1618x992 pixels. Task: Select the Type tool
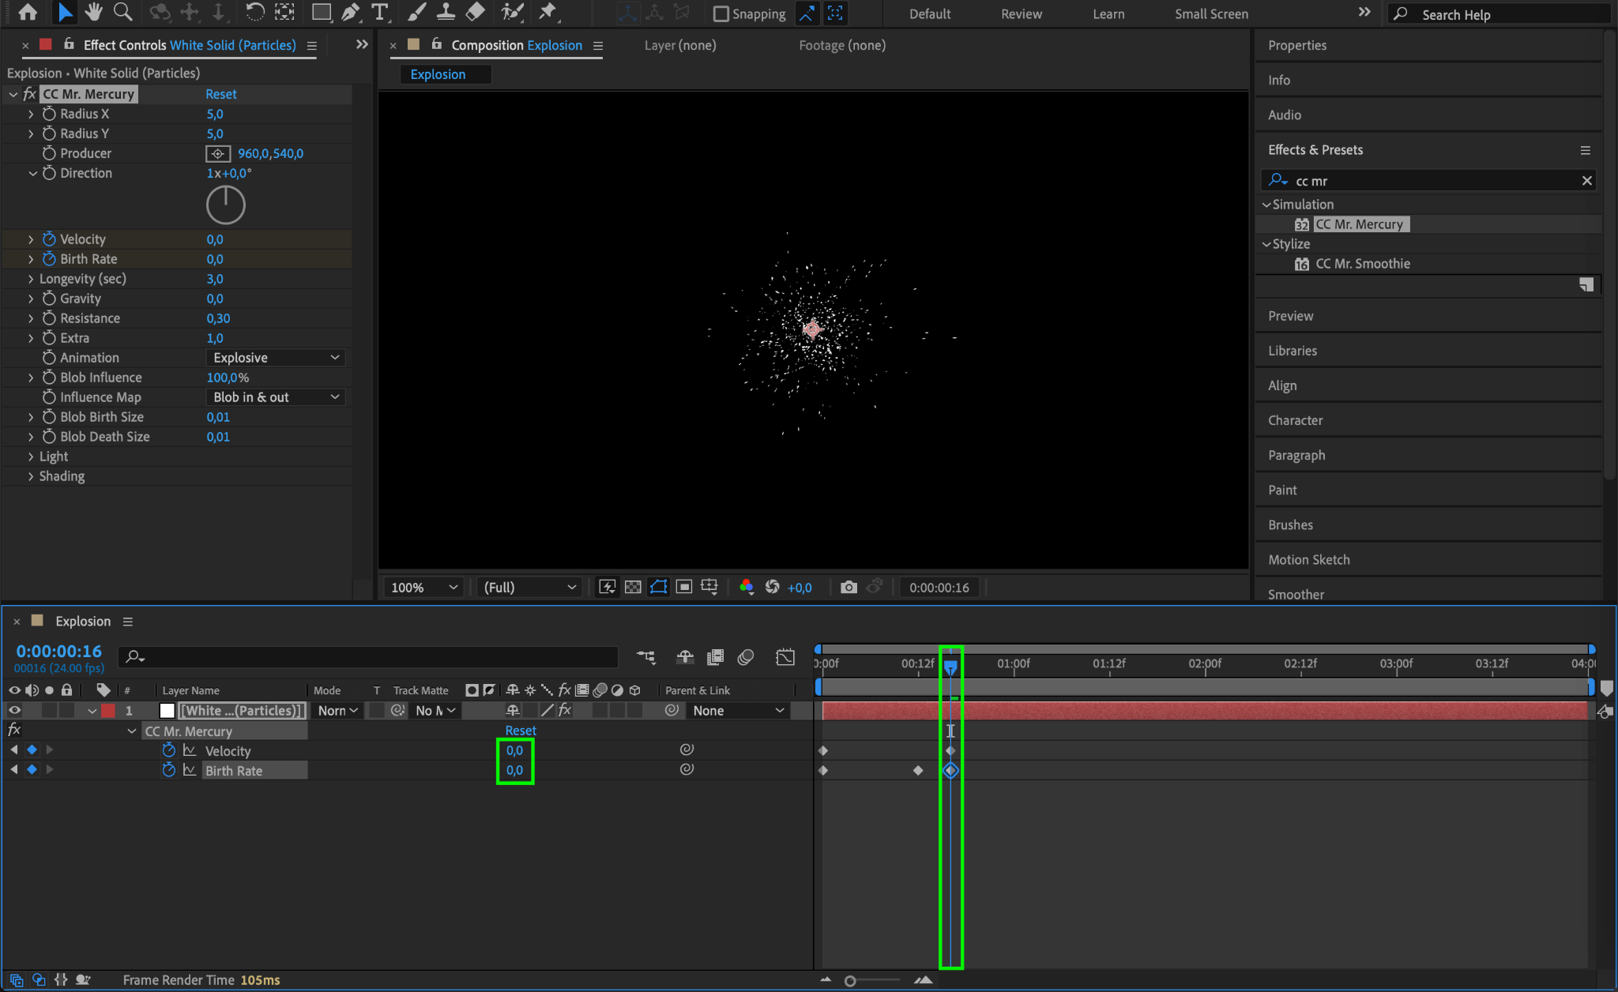point(380,12)
